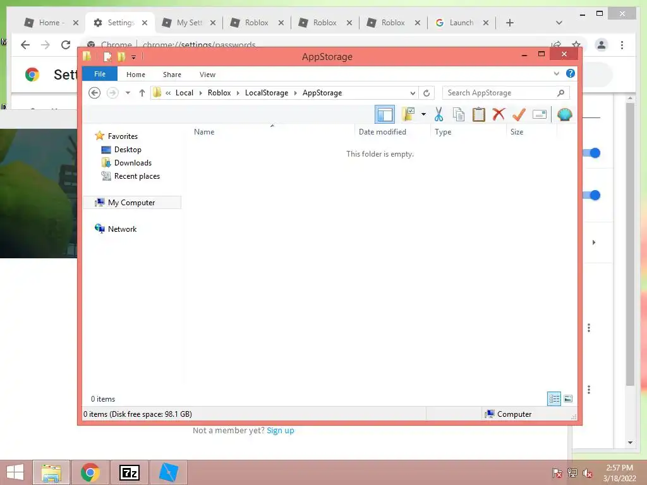The width and height of the screenshot is (647, 485).
Task: Toggle the navigation pane layout icon
Action: tap(385, 115)
